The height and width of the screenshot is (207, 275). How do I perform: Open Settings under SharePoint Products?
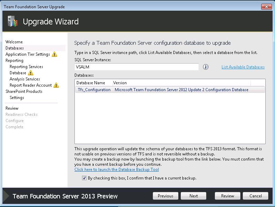pyautogui.click(x=17, y=98)
